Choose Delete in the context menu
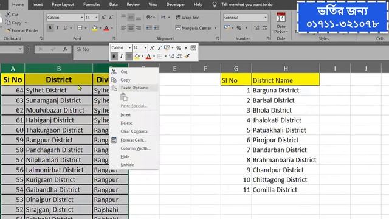Screen dimensions: 389x219 (134, 123)
